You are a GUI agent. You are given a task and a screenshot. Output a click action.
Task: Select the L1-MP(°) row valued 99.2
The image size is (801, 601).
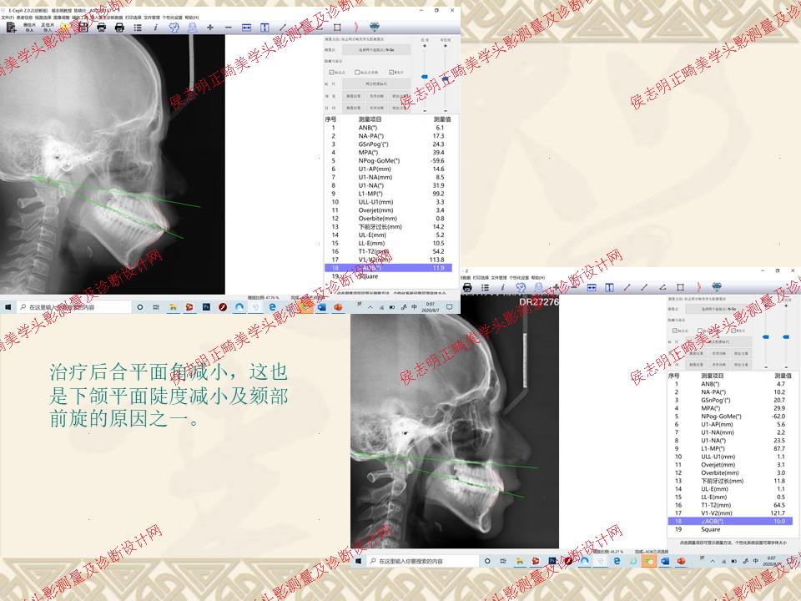click(388, 194)
